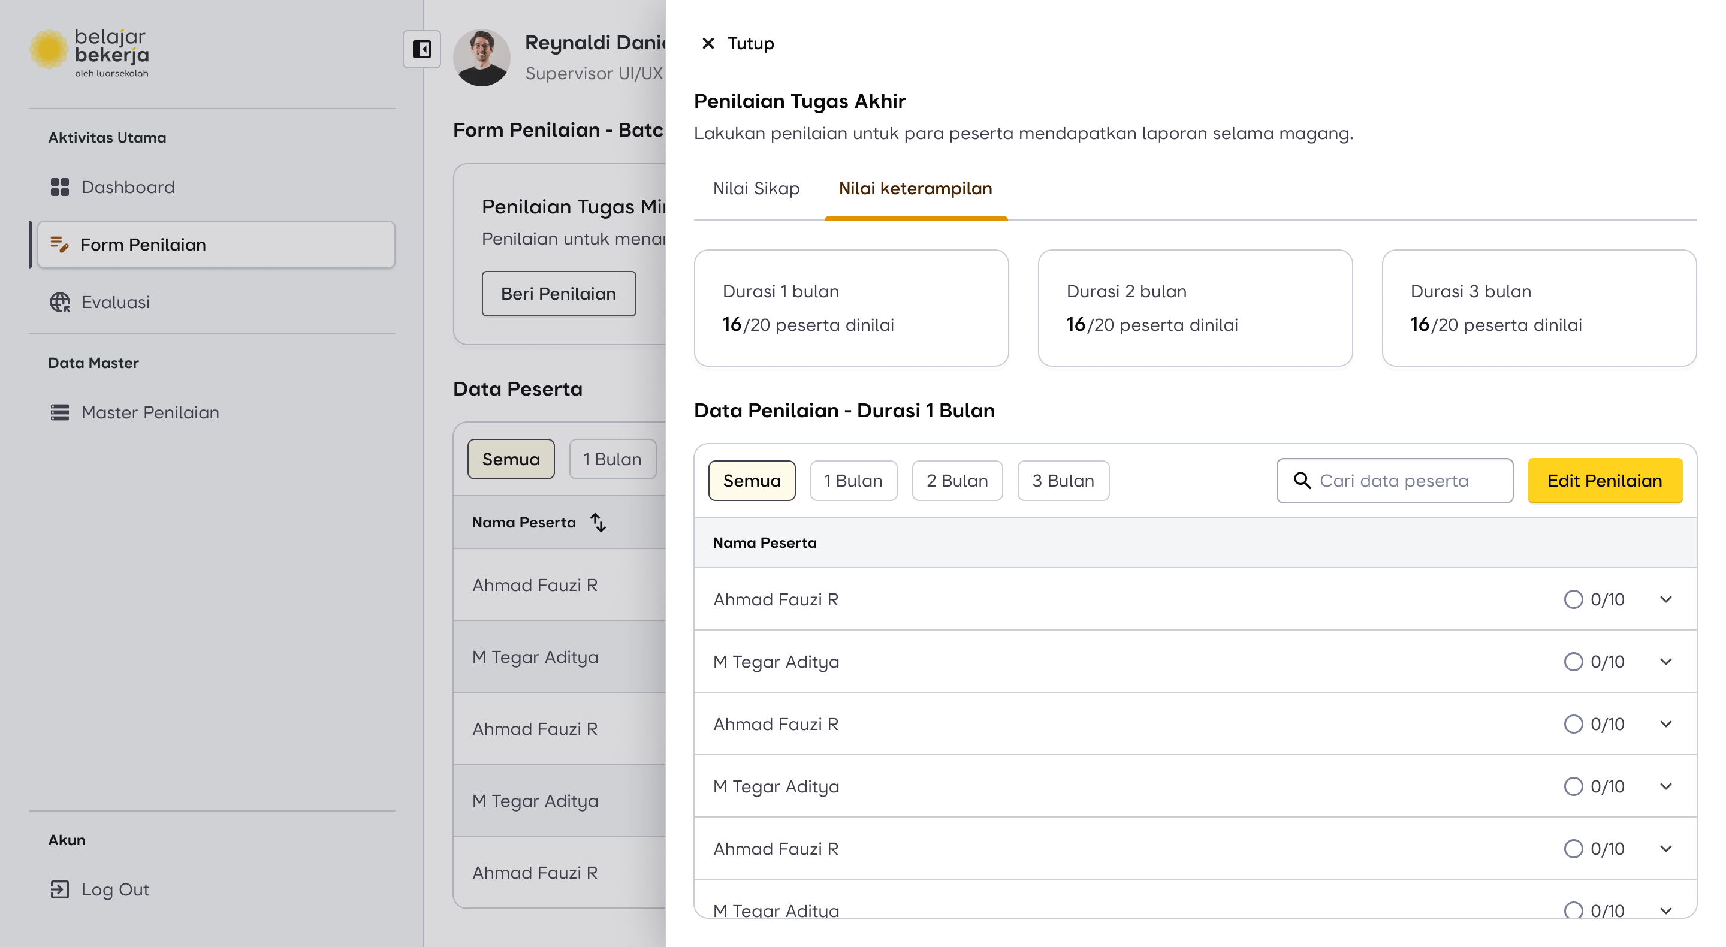Image resolution: width=1726 pixels, height=947 pixels.
Task: Click the Dashboard grid icon
Action: pyautogui.click(x=60, y=187)
